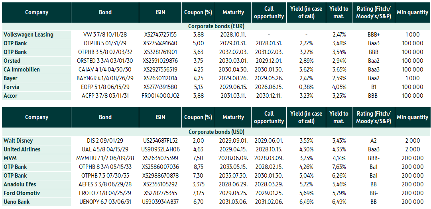Image resolution: width=431 pixels, height=209 pixels.
Task: Click the 'Ford Otomotiv' company cell
Action: coord(36,194)
